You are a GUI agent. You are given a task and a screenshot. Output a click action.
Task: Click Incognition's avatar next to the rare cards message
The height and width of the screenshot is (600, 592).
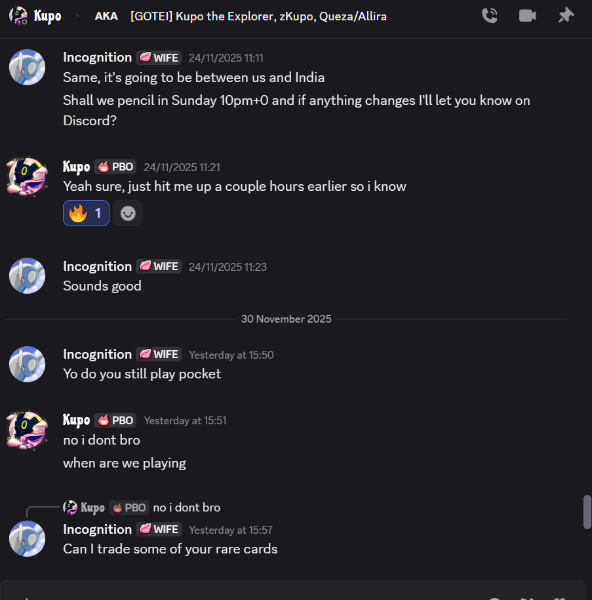pyautogui.click(x=28, y=538)
